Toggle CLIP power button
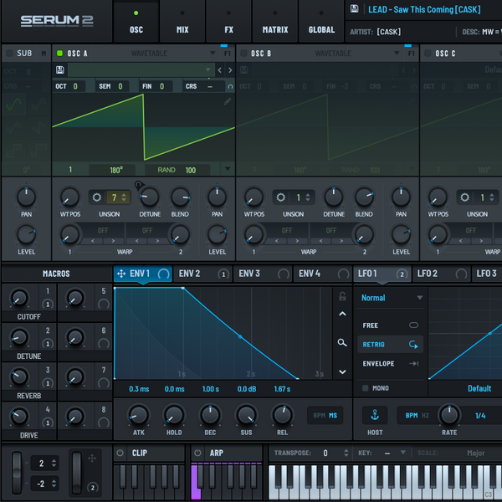The image size is (502, 502). pyautogui.click(x=120, y=453)
